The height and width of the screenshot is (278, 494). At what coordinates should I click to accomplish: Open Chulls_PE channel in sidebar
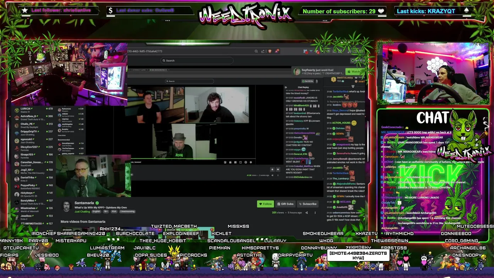(x=34, y=125)
